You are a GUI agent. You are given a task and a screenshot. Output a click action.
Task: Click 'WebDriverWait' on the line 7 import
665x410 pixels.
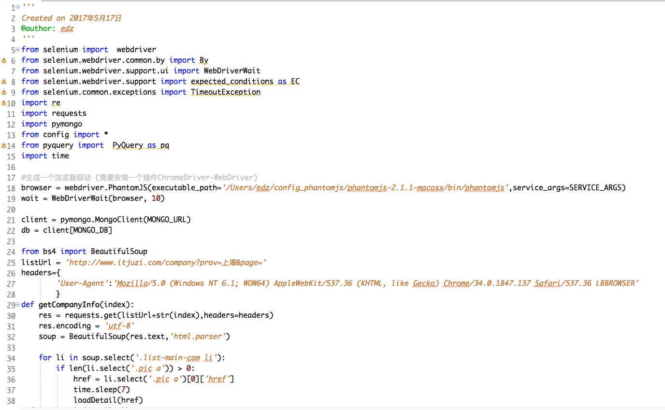(x=232, y=71)
